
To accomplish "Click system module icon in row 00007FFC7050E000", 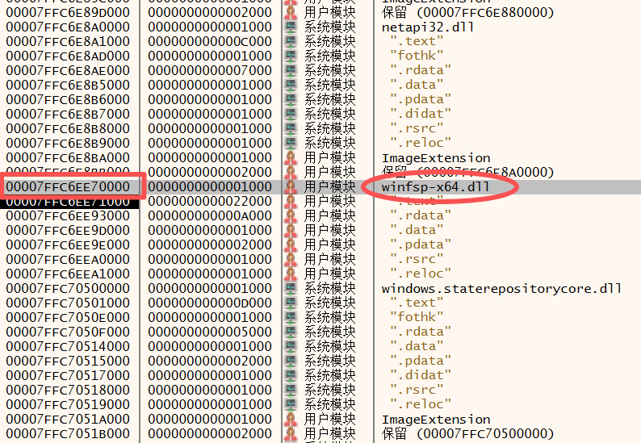I will (x=291, y=317).
